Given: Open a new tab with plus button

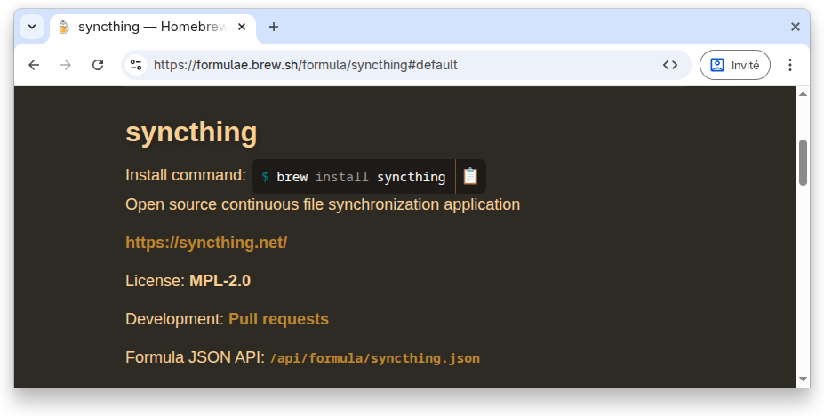Looking at the screenshot, I should 273,27.
